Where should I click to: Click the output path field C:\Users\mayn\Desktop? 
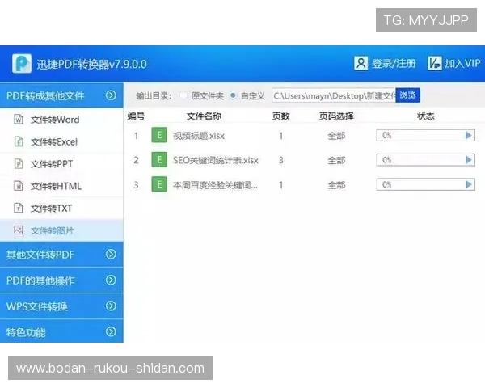(x=334, y=95)
